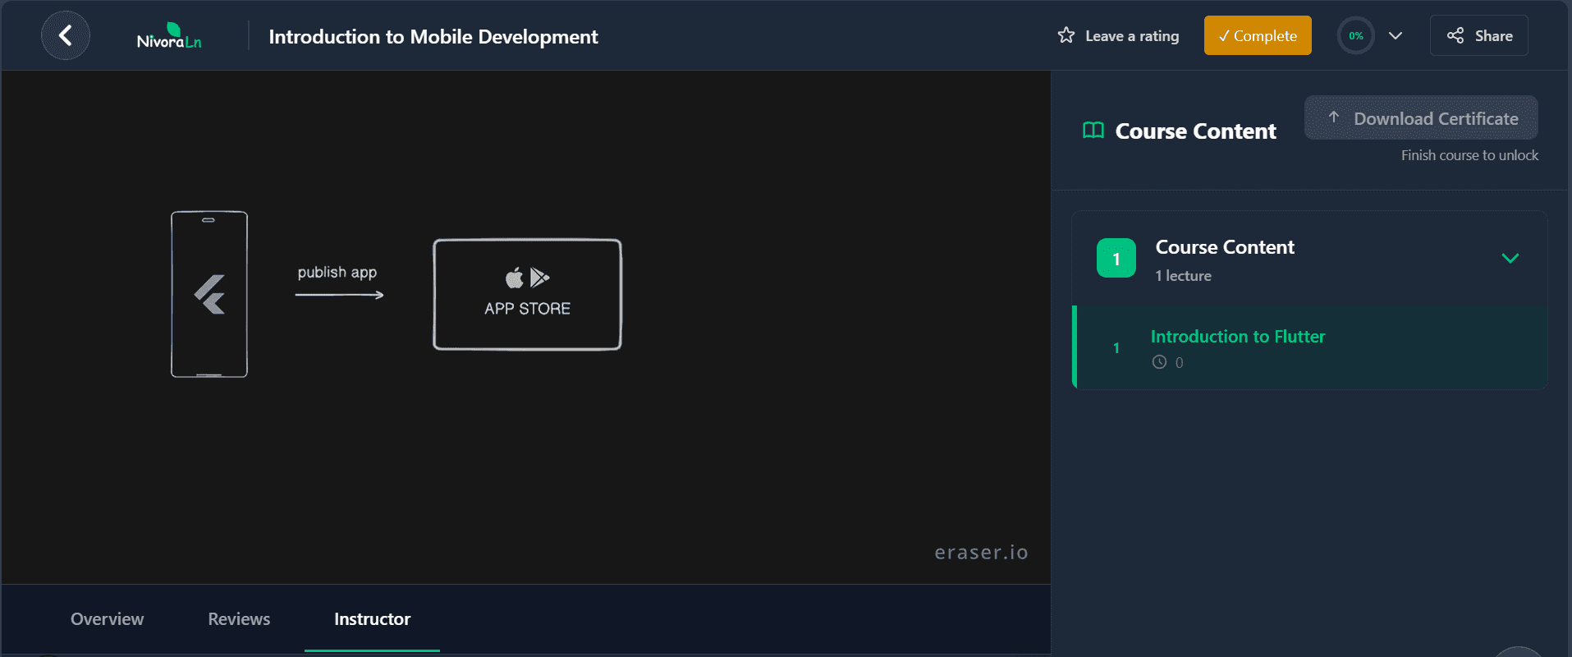The height and width of the screenshot is (657, 1572).
Task: Expand the progress dropdown chevron
Action: [x=1395, y=36]
